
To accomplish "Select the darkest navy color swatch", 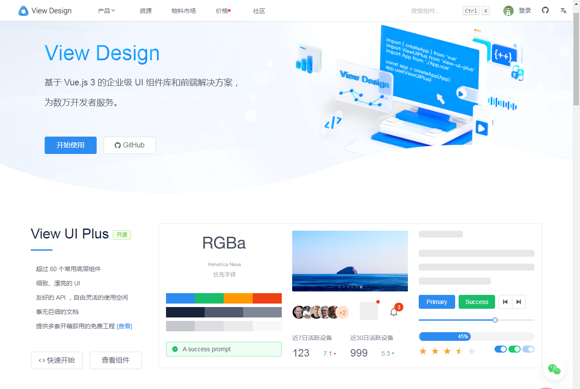I will click(185, 312).
